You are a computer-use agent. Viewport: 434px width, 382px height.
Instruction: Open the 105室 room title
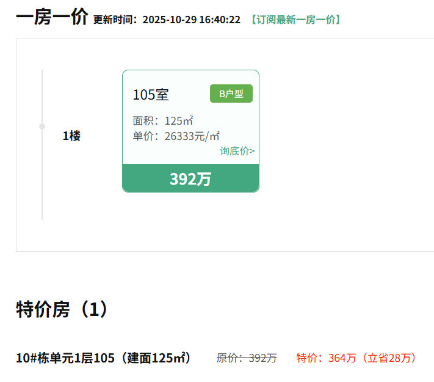click(151, 95)
